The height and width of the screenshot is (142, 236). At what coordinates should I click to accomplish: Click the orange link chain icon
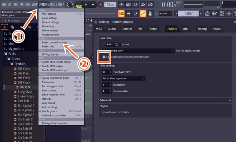pyautogui.click(x=143, y=14)
